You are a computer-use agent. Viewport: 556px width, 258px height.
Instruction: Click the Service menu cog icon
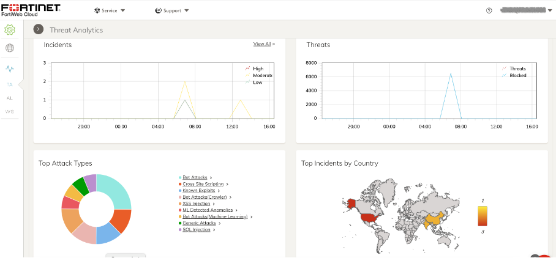click(97, 10)
